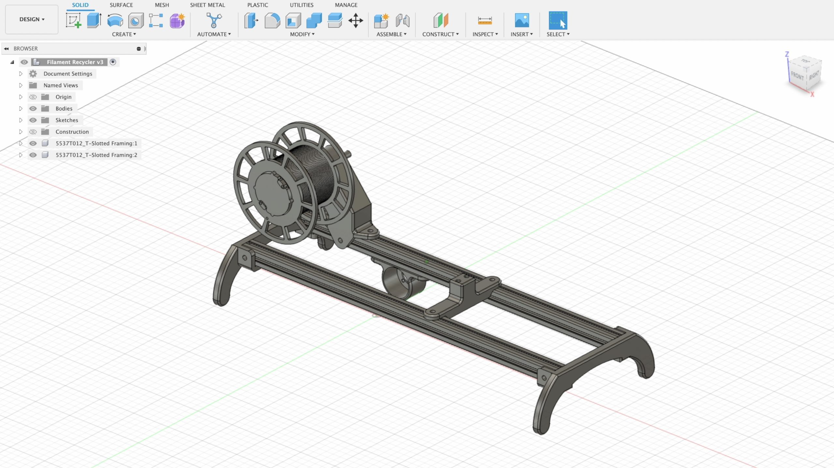Select the Hole tool icon
The height and width of the screenshot is (468, 834).
136,21
